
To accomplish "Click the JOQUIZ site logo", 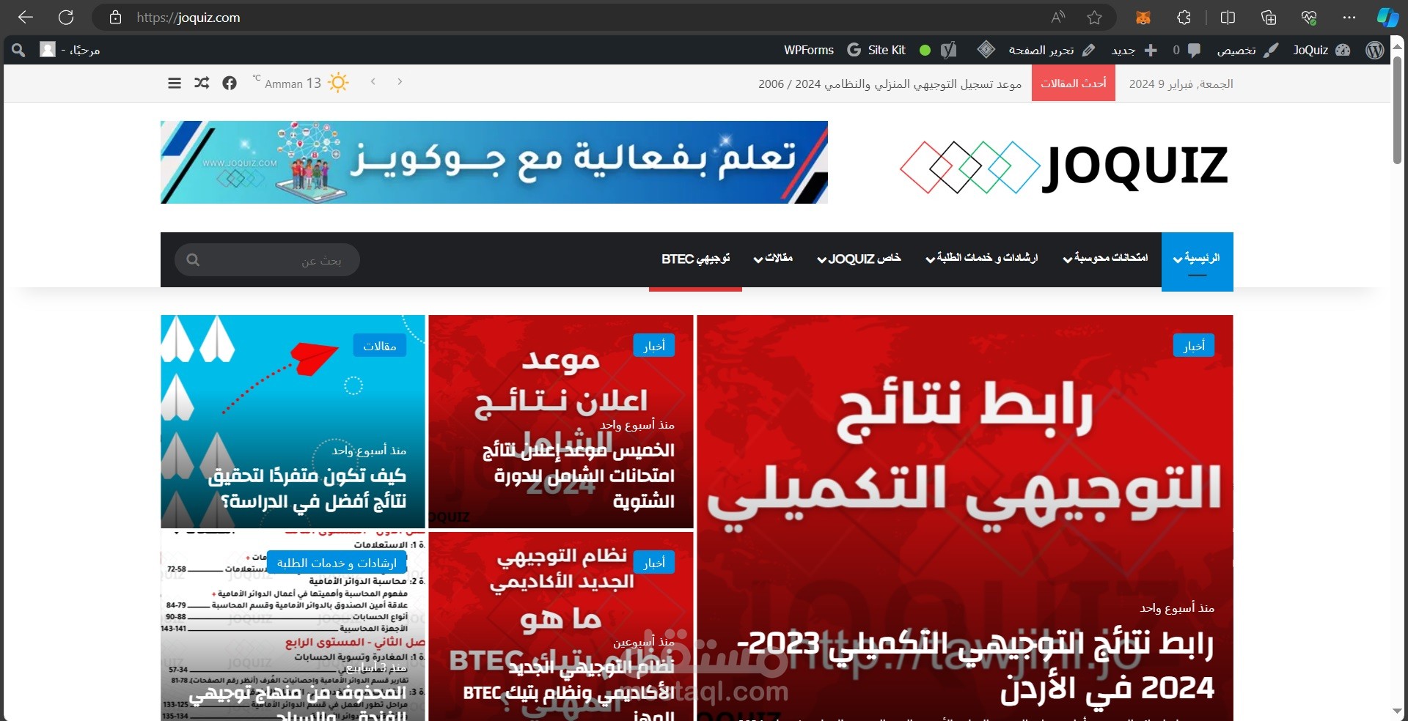I will [x=1064, y=166].
